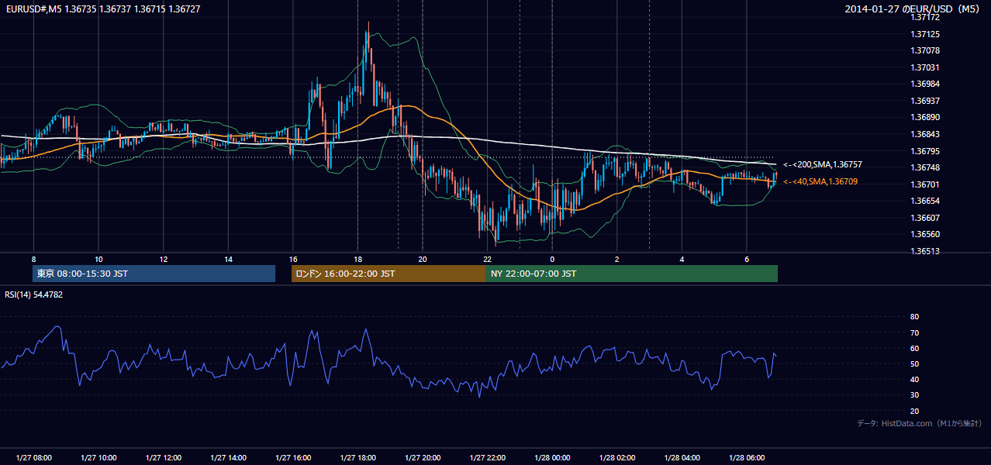Click hour 20 on the price chart hour axis

[423, 259]
